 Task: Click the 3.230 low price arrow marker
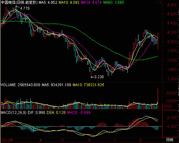(x=97, y=77)
